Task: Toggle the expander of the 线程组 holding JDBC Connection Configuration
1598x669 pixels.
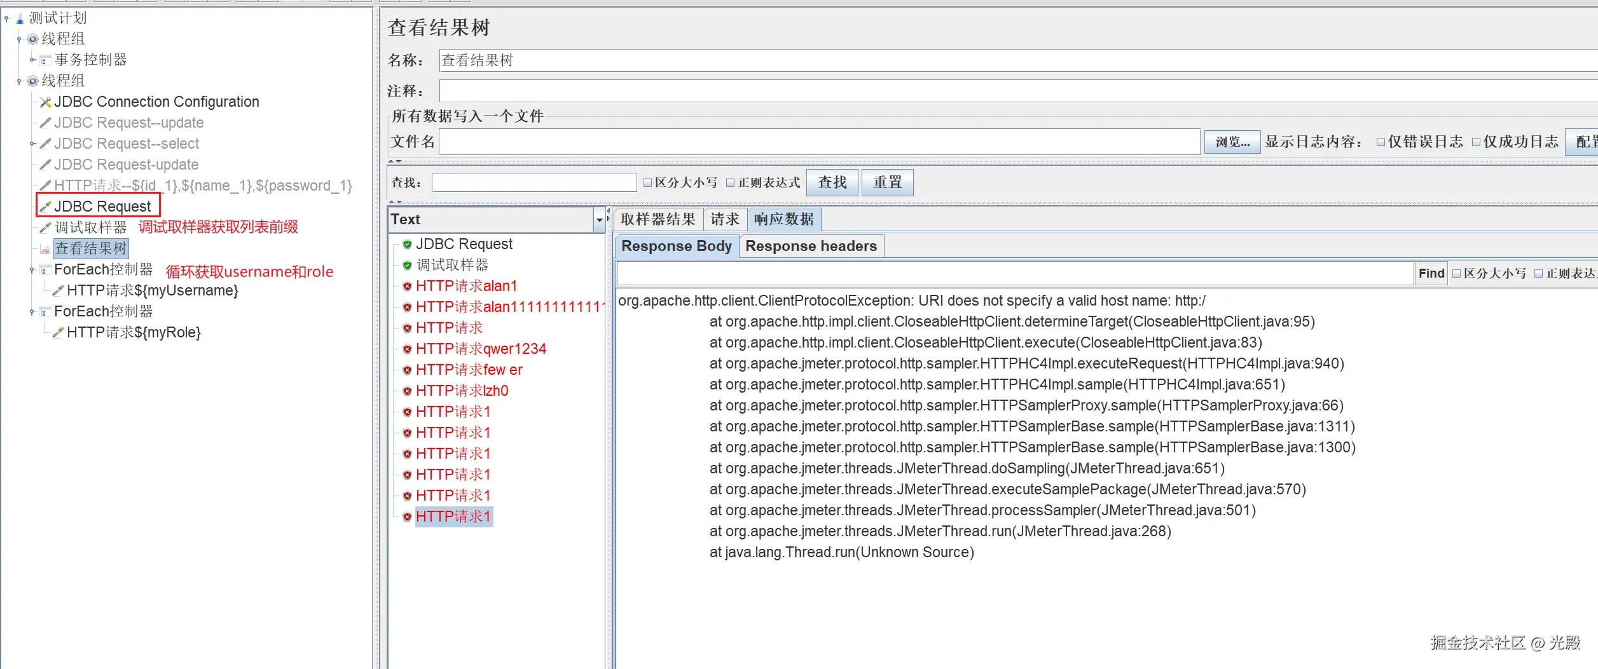Action: (19, 81)
